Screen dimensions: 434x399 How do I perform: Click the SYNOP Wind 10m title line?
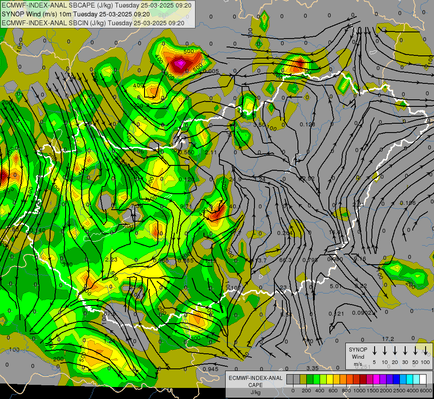(75, 14)
